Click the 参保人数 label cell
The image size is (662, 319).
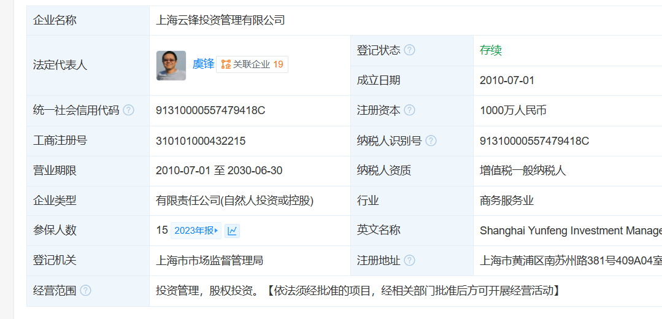point(88,231)
